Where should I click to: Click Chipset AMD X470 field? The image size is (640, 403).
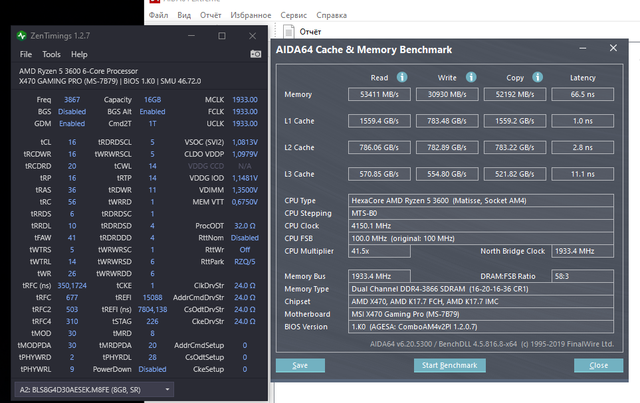[480, 301]
